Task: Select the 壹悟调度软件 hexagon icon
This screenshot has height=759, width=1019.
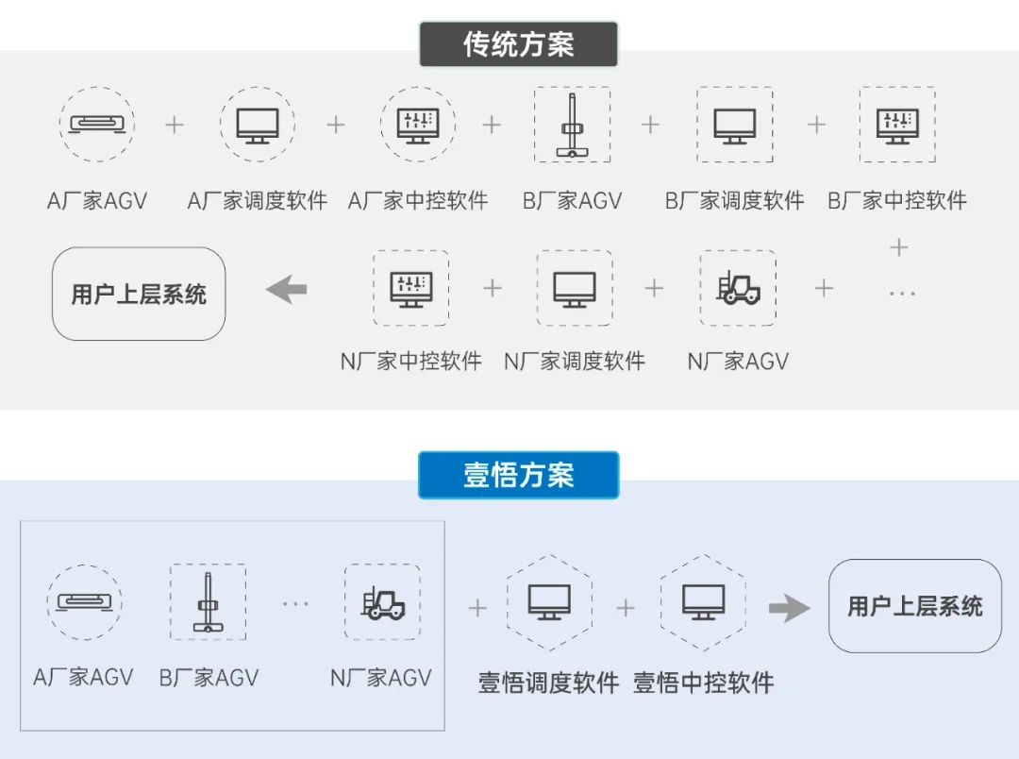Action: tap(549, 602)
